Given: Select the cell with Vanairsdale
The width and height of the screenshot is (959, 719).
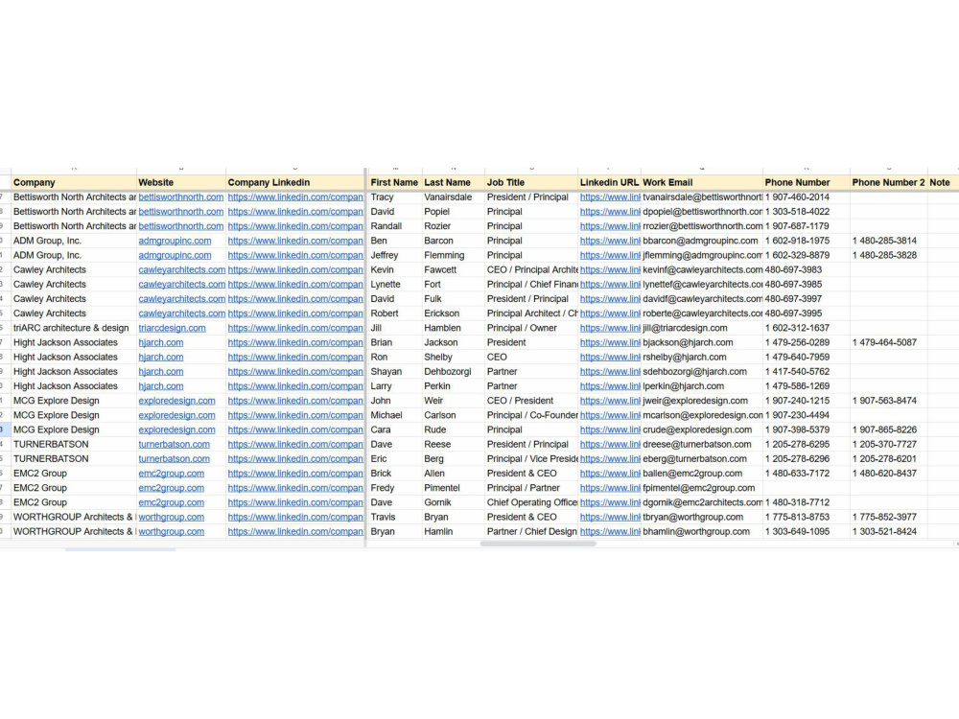Looking at the screenshot, I should tap(454, 197).
